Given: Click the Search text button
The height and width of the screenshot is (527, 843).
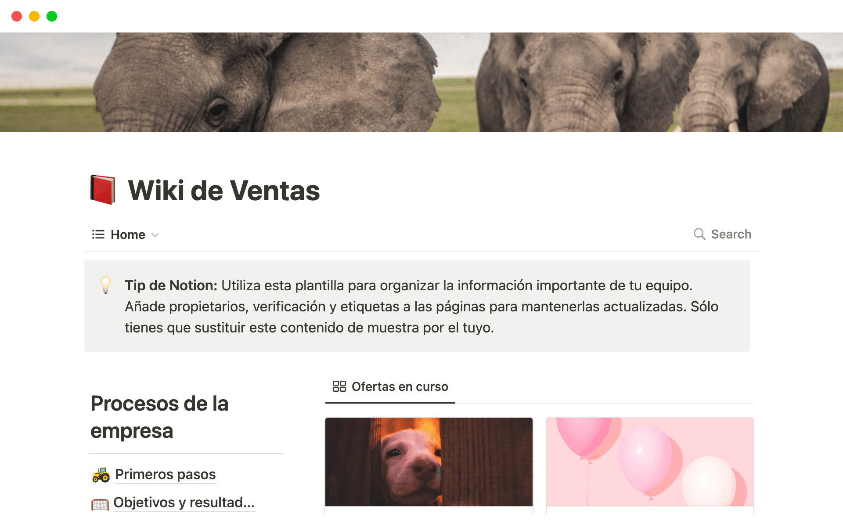Looking at the screenshot, I should pos(731,234).
